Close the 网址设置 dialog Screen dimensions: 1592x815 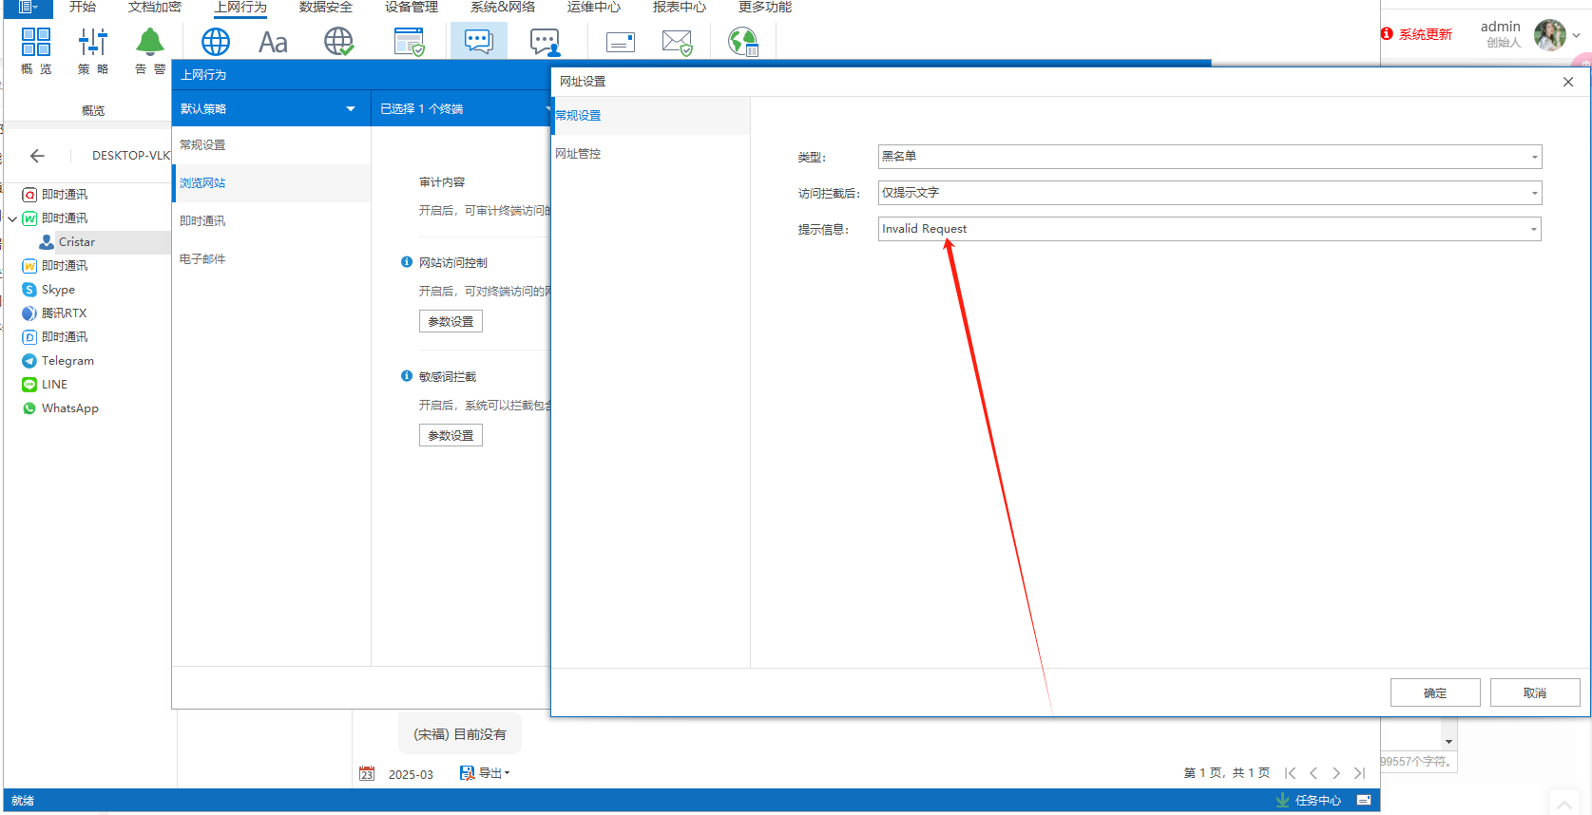click(x=1568, y=82)
